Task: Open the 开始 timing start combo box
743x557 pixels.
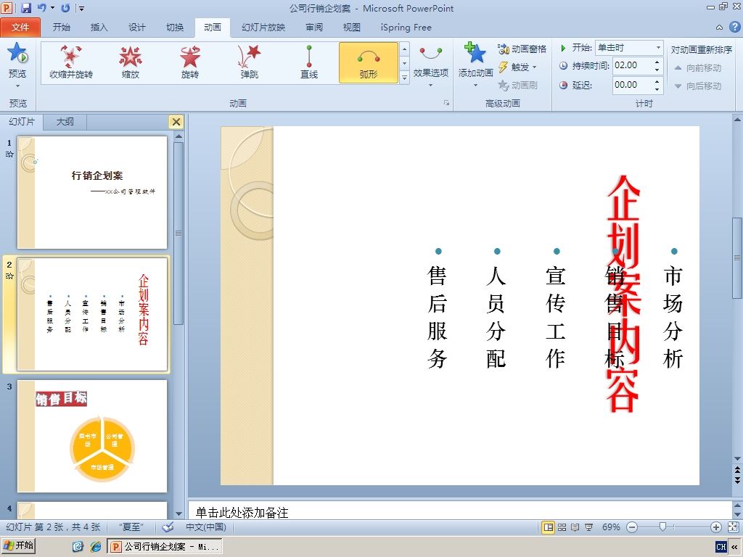Action: (x=629, y=47)
